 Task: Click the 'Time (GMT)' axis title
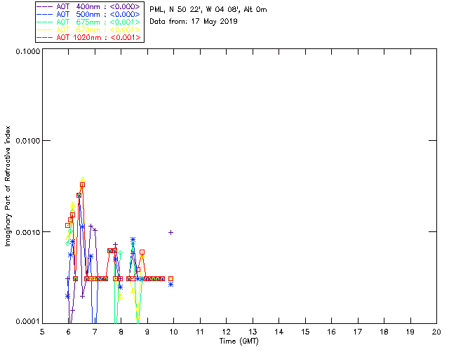pos(239,341)
